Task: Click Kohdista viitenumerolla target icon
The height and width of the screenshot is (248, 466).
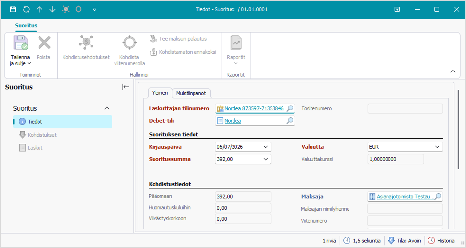Action: (x=129, y=43)
